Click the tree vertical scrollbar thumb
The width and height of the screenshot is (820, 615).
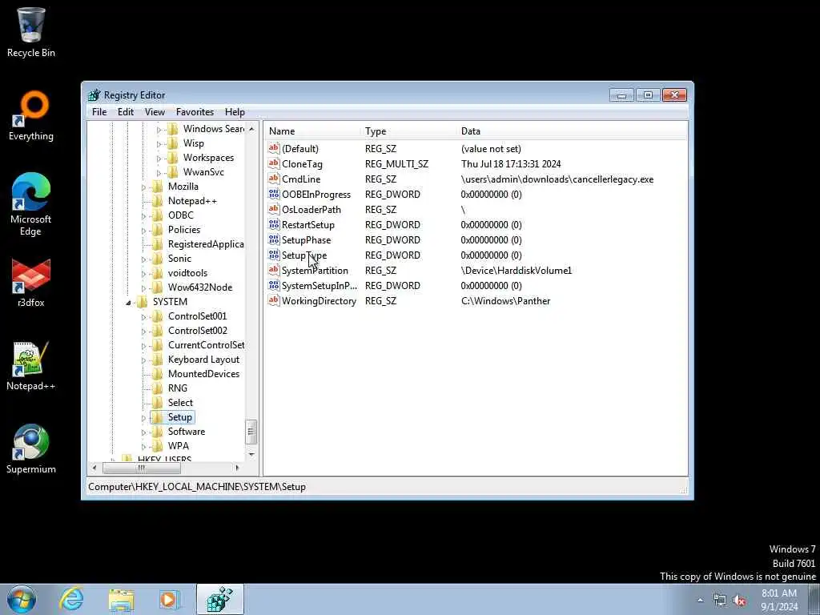pyautogui.click(x=251, y=432)
